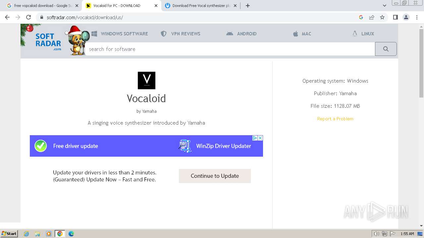
Task: Click the network tray icon
Action: pyautogui.click(x=385, y=234)
